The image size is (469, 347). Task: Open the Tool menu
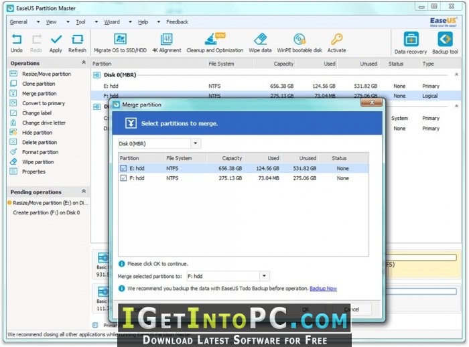coord(80,22)
